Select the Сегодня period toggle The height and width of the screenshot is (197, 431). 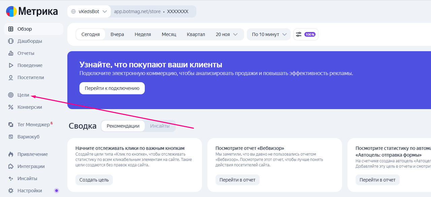tap(91, 34)
